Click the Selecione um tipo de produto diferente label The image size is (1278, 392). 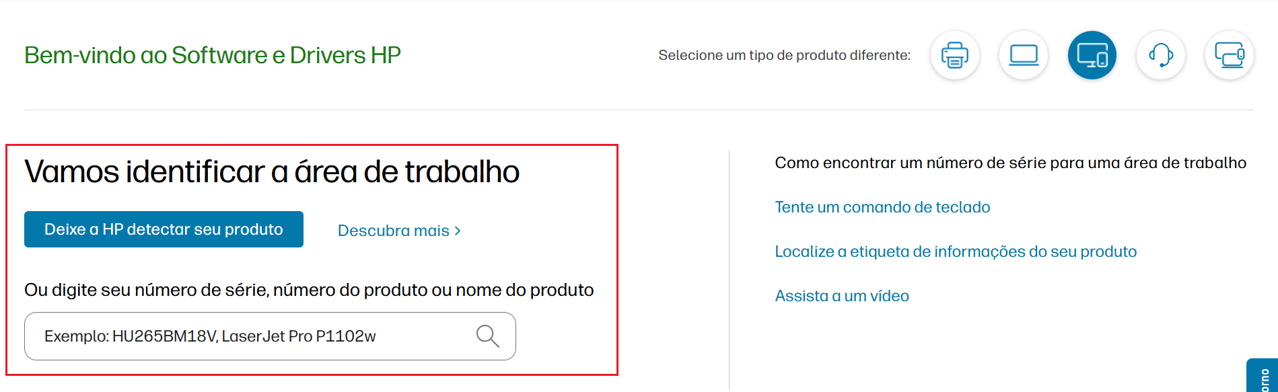click(785, 55)
